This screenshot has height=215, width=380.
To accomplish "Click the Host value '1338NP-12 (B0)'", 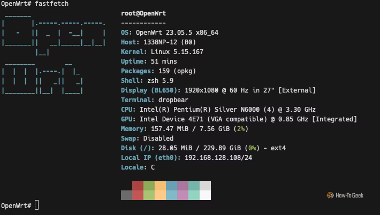I will click(170, 42).
